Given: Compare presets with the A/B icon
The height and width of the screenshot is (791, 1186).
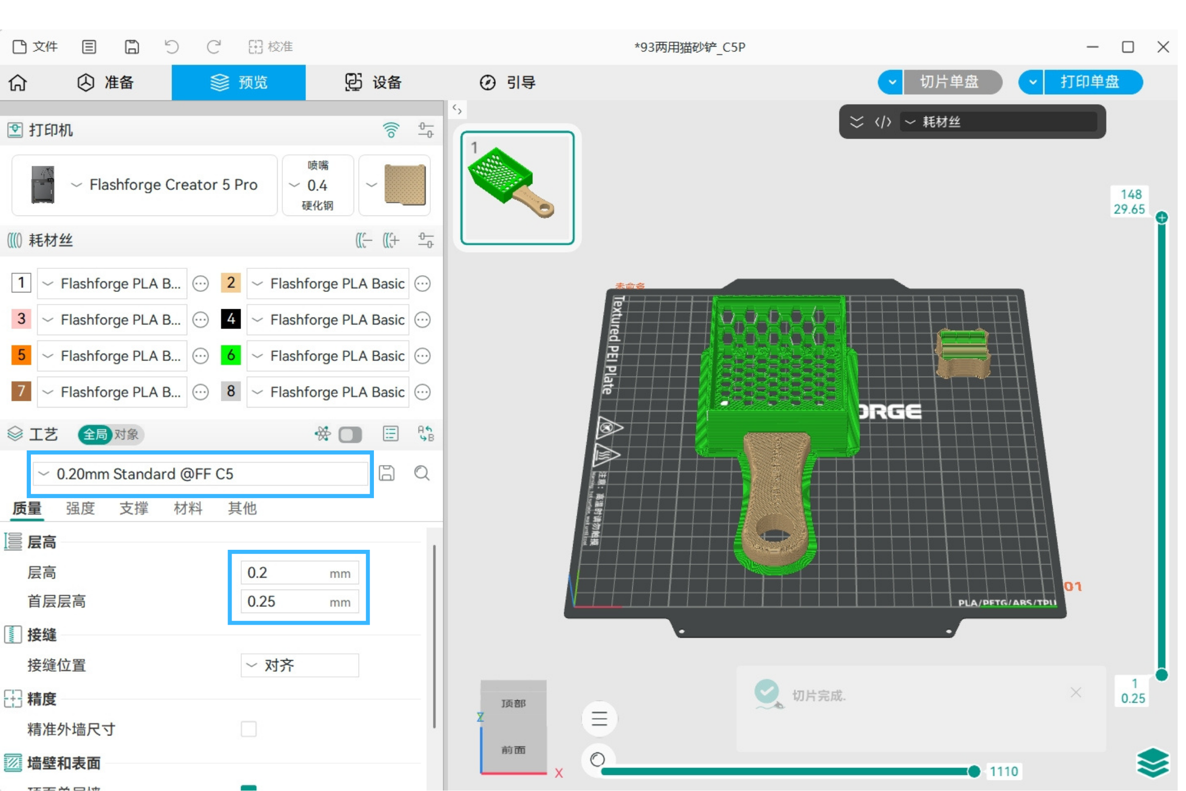Looking at the screenshot, I should click(426, 434).
